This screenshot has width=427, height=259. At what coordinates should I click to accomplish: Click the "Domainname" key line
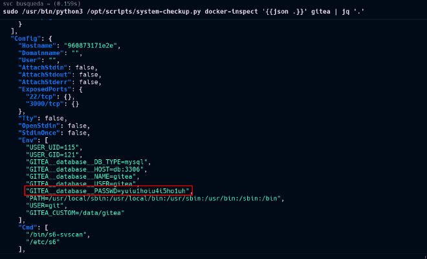[x=50, y=53]
